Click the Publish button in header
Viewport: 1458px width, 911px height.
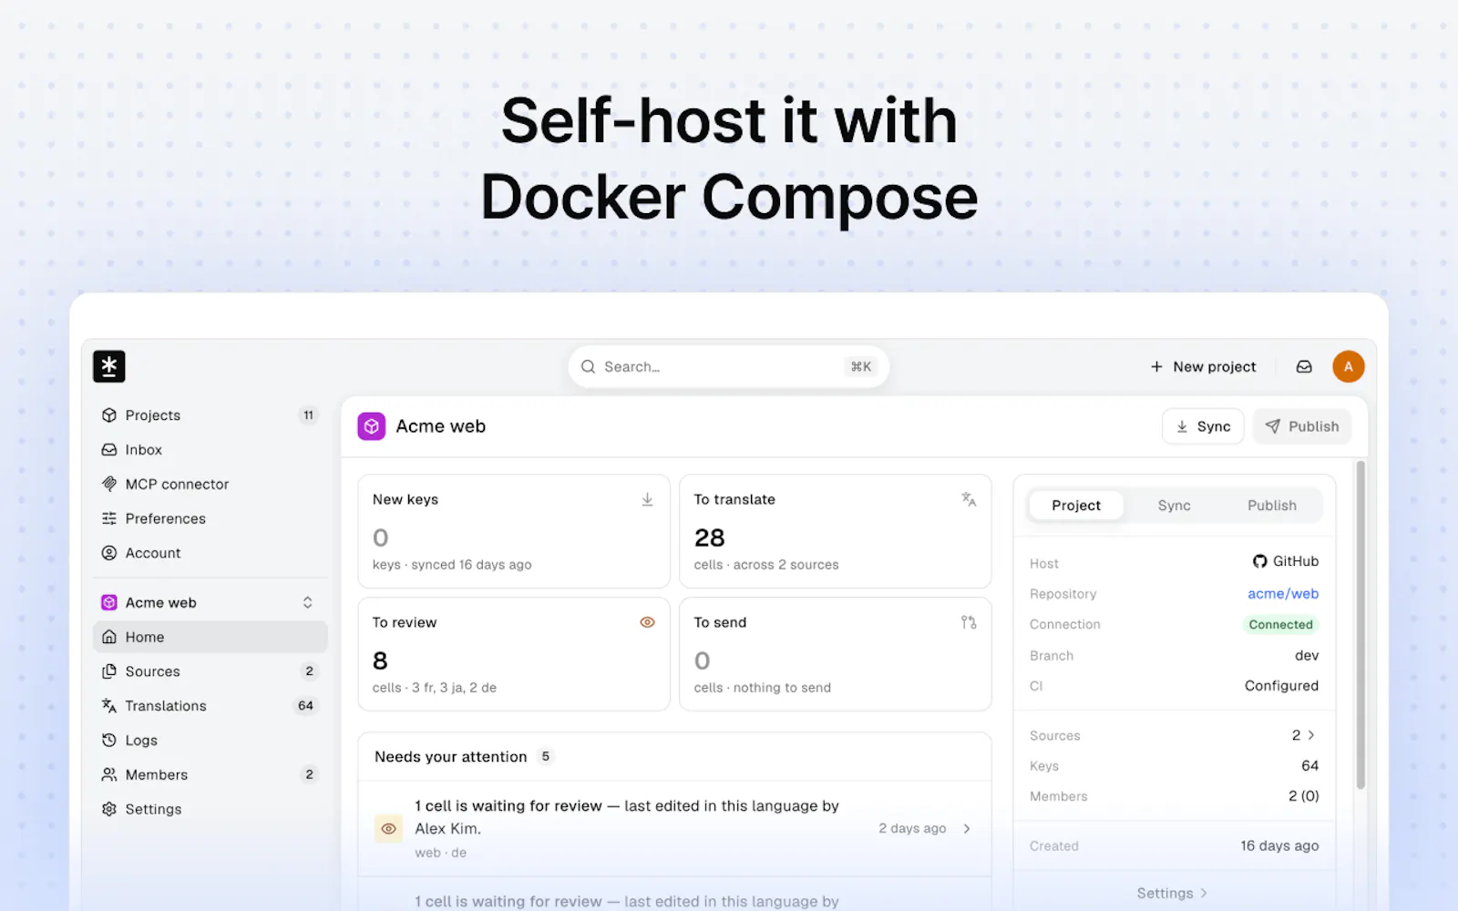[1302, 426]
